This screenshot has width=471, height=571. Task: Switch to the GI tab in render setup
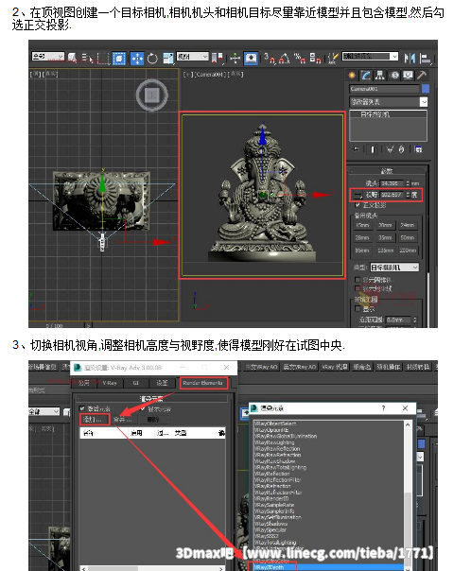pyautogui.click(x=135, y=383)
